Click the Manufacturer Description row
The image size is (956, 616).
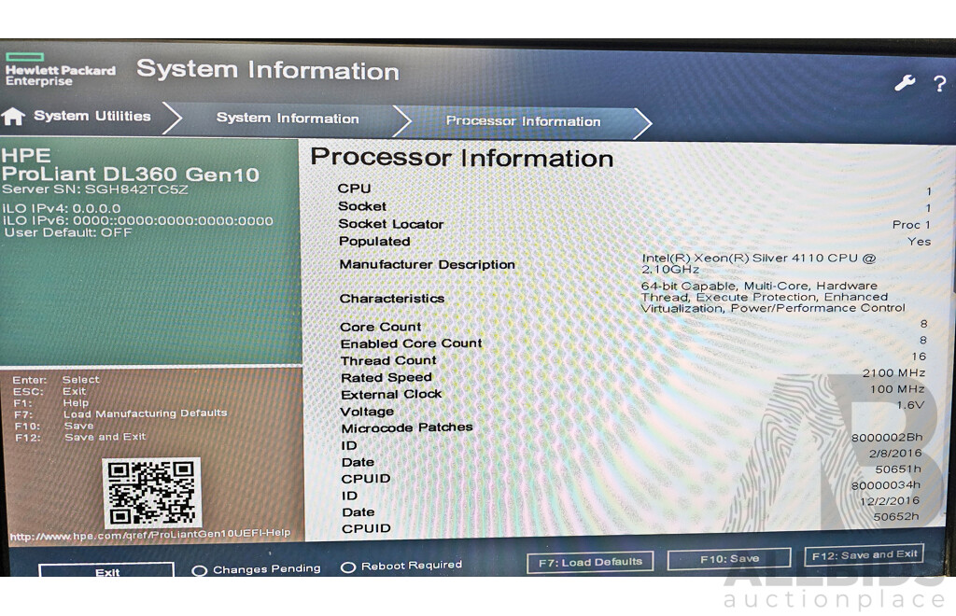pyautogui.click(x=427, y=265)
